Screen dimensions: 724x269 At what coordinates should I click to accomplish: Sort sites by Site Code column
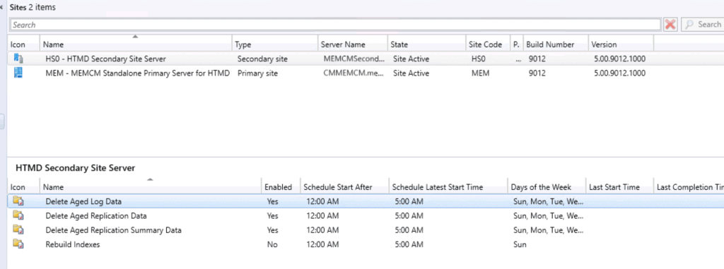coord(488,44)
